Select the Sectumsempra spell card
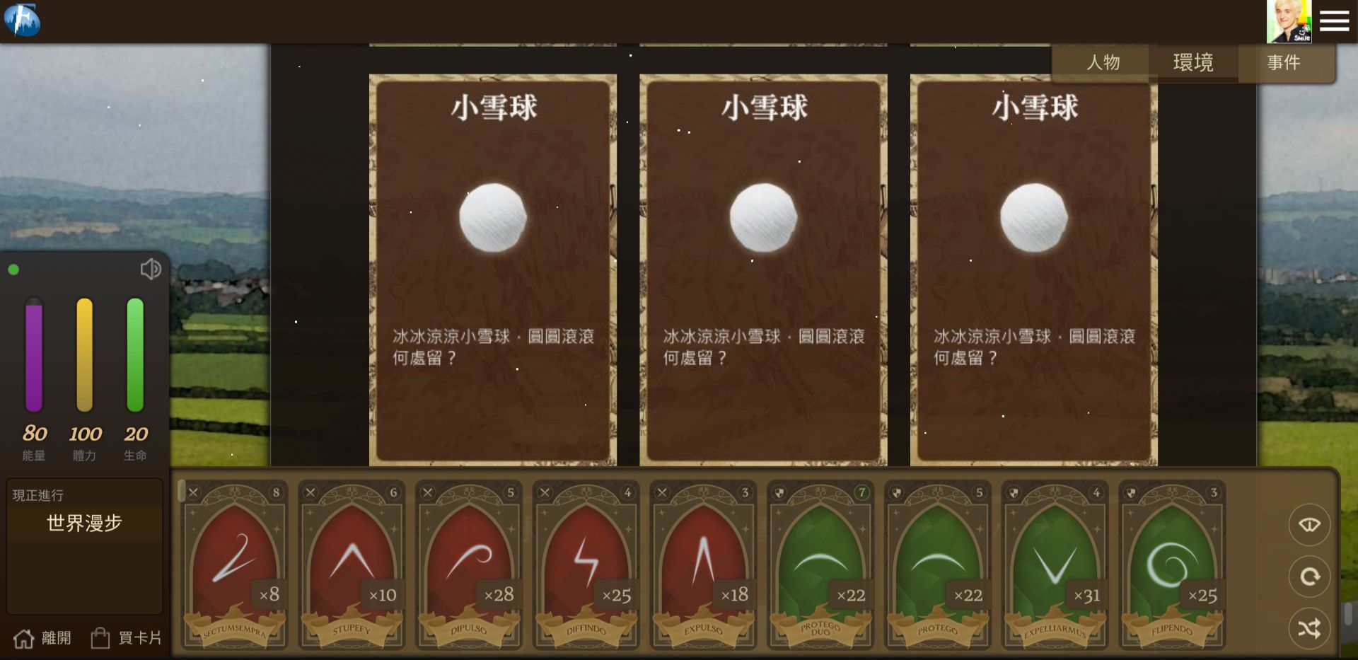Screen dimensions: 1358x660 235,565
